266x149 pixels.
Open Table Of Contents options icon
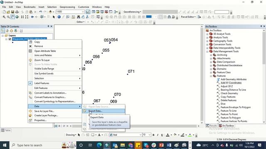(x=21, y=31)
